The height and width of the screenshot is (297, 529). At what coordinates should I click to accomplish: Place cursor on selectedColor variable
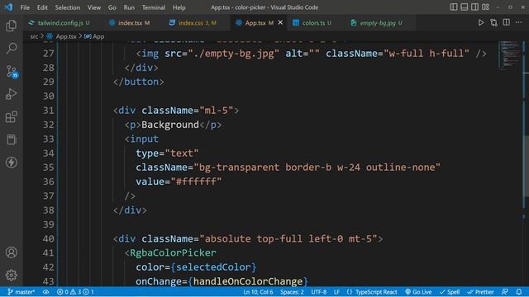point(213,267)
